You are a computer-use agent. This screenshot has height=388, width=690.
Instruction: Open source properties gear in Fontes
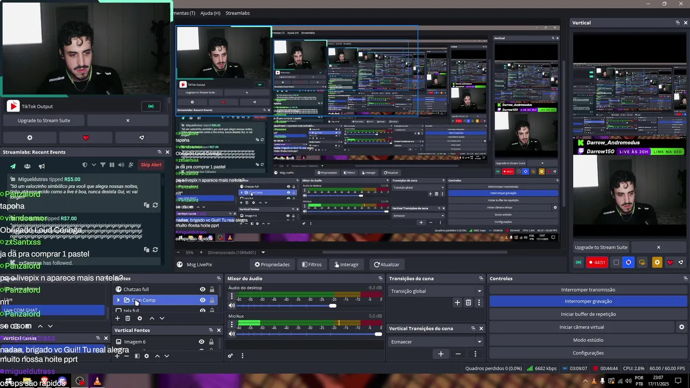coord(140,318)
